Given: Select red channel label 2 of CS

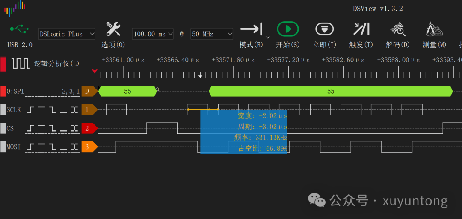Looking at the screenshot, I should 89,128.
